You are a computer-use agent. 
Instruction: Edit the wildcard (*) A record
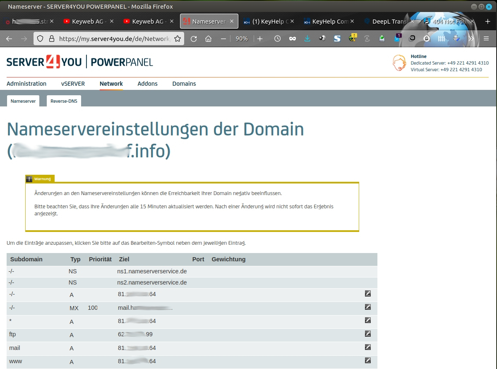367,321
